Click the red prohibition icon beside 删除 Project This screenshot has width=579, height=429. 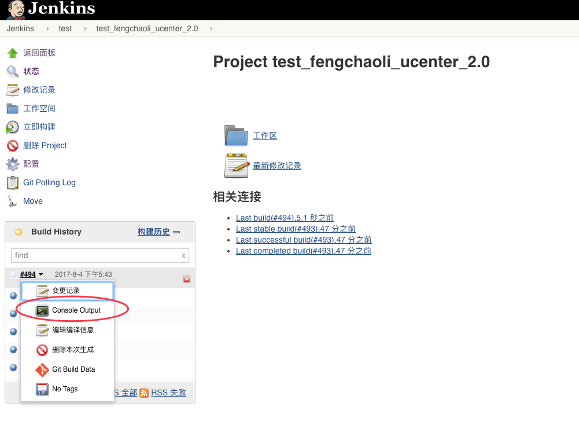point(13,145)
